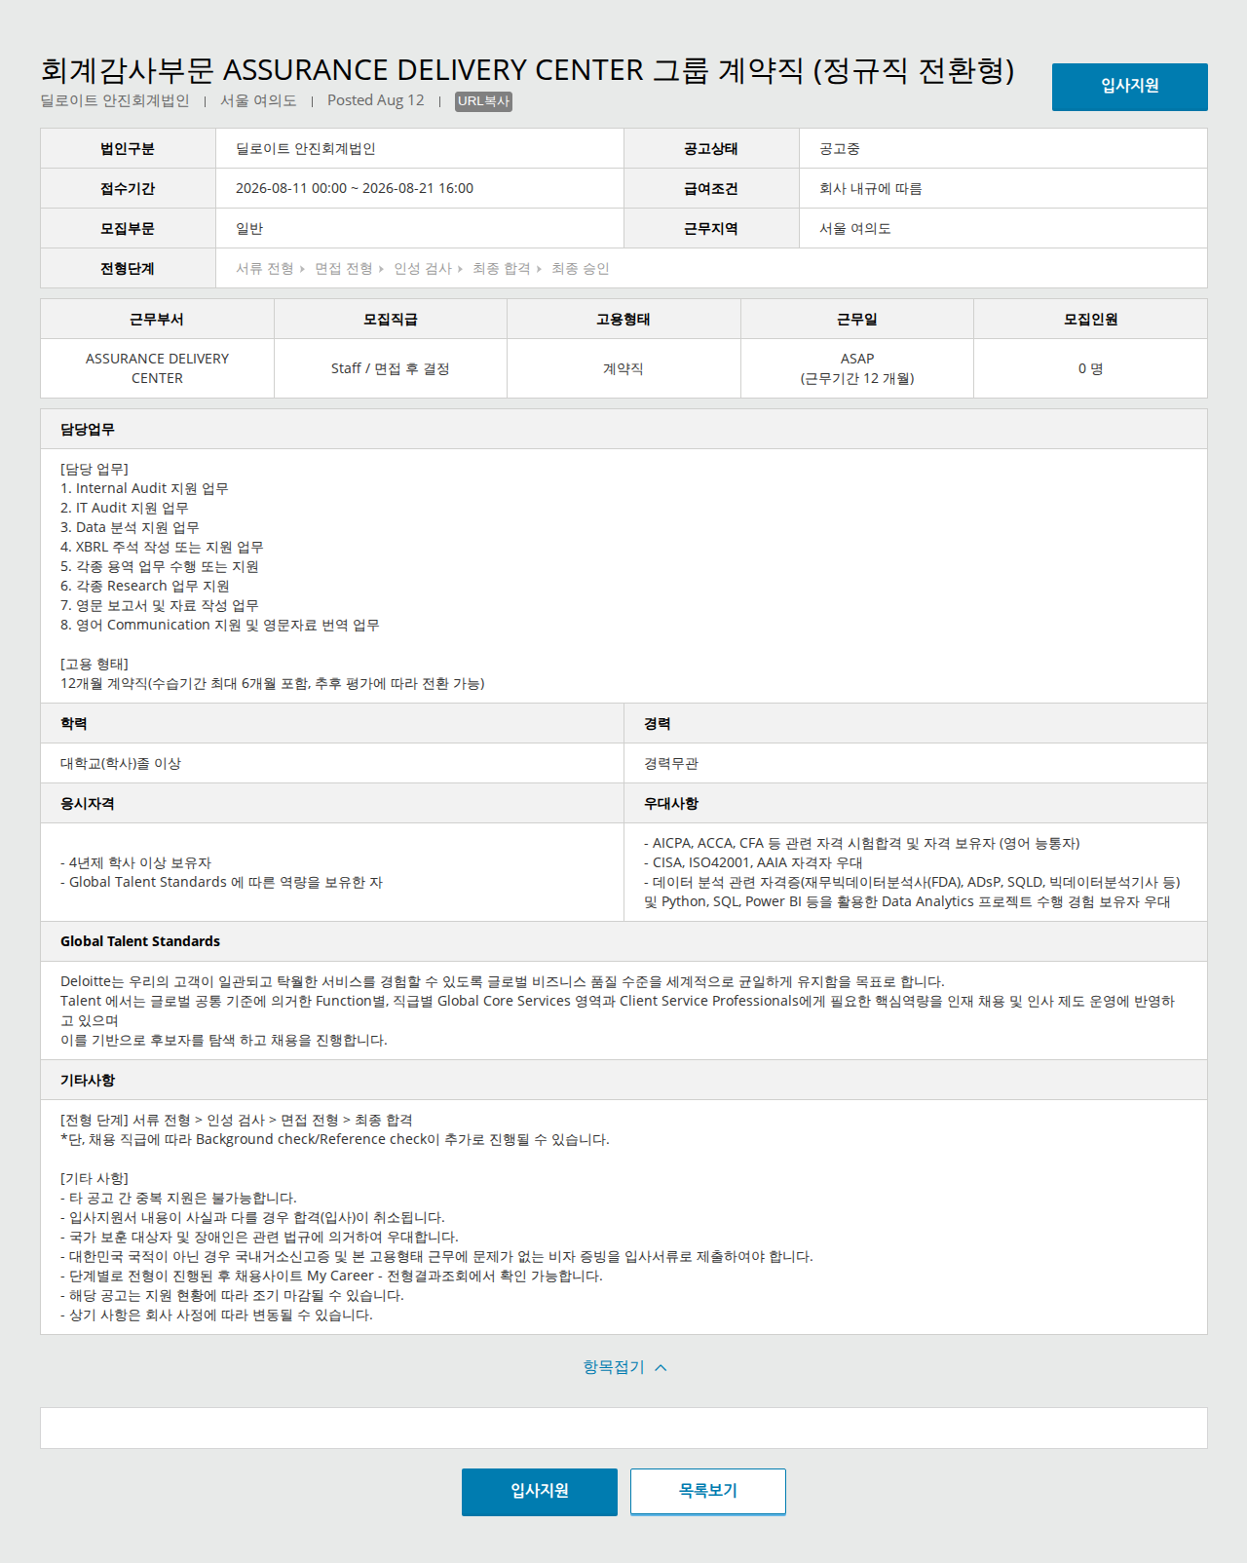1247x1563 pixels.
Task: Click the bottom 입사지원 apply button
Action: pos(539,1492)
